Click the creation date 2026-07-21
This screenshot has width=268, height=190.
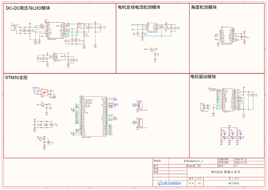[241, 159]
